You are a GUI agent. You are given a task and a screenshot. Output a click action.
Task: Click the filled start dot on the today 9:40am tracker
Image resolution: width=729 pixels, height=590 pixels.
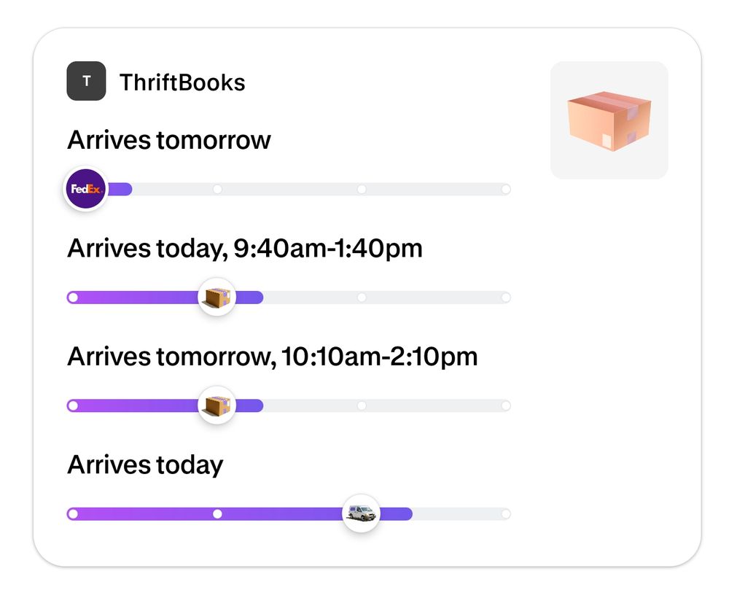tap(73, 297)
